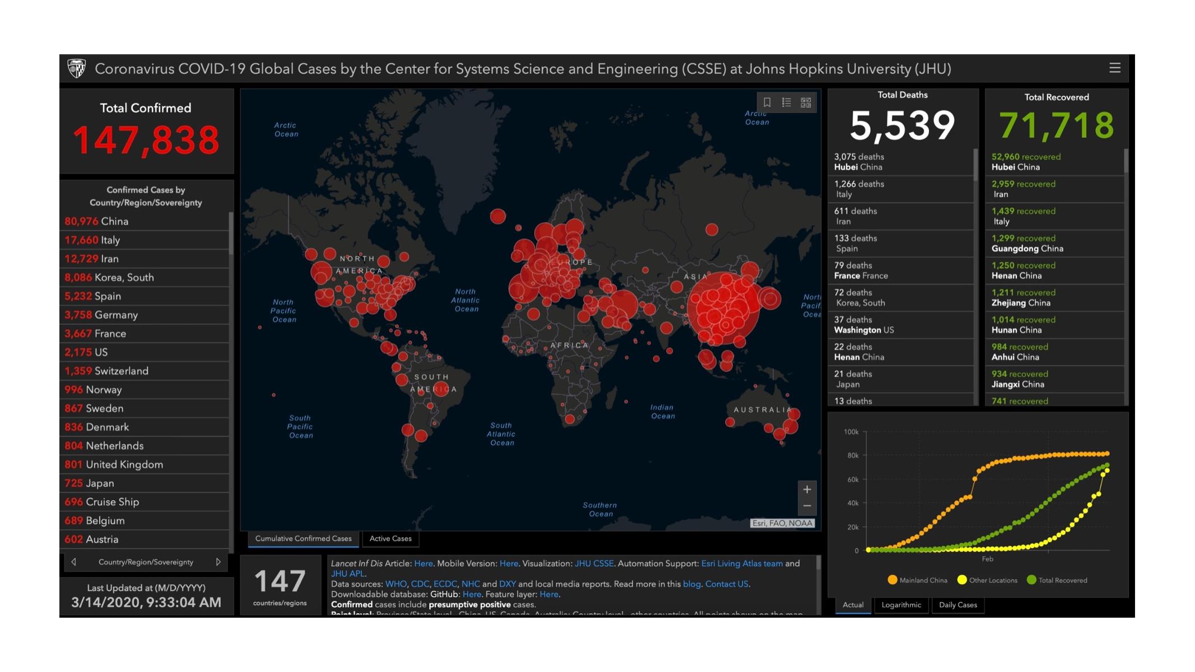The image size is (1195, 672).
Task: Open the basemap gallery grid icon
Action: point(806,102)
